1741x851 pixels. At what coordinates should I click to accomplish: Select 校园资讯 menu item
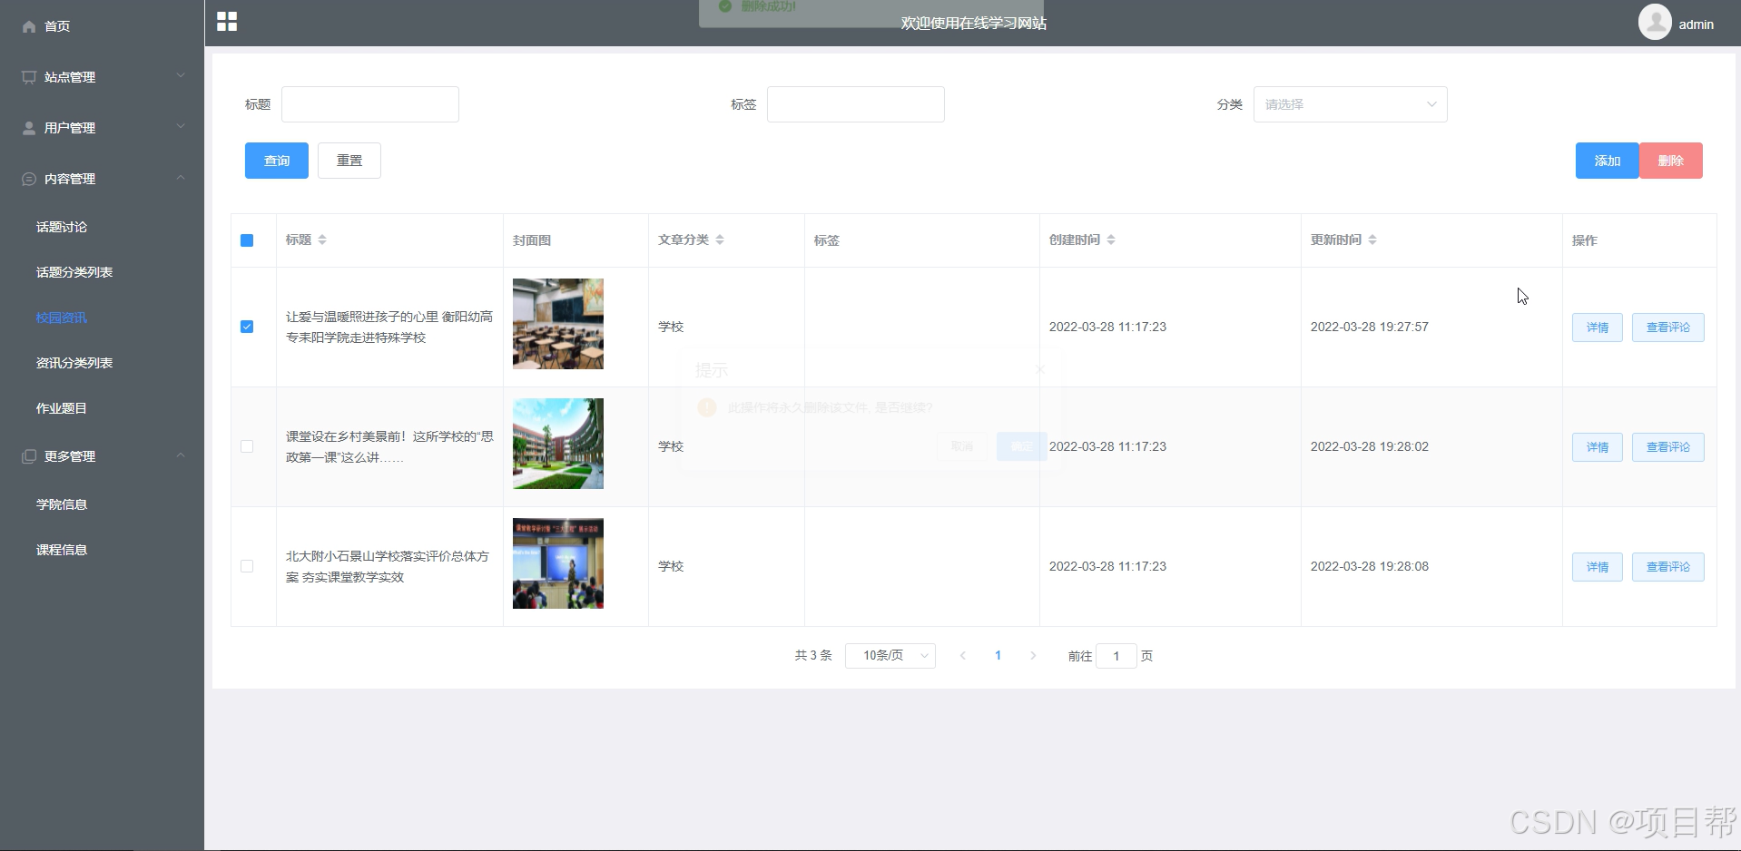(x=62, y=318)
